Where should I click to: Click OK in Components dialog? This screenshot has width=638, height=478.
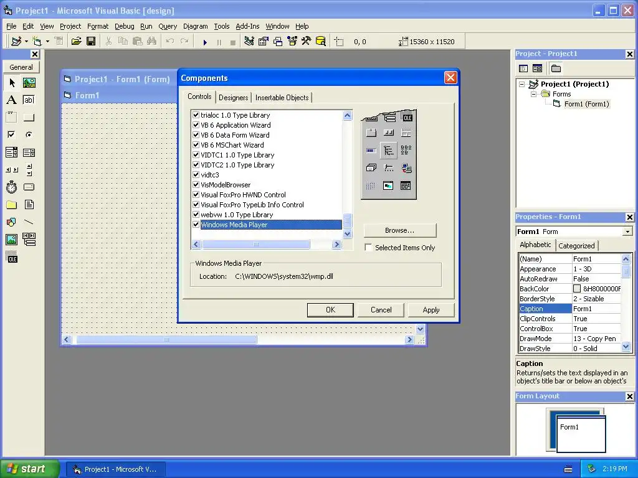pyautogui.click(x=330, y=310)
